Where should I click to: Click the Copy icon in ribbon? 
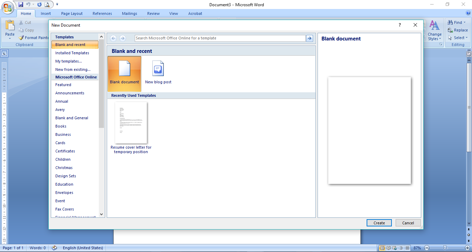[x=21, y=30]
